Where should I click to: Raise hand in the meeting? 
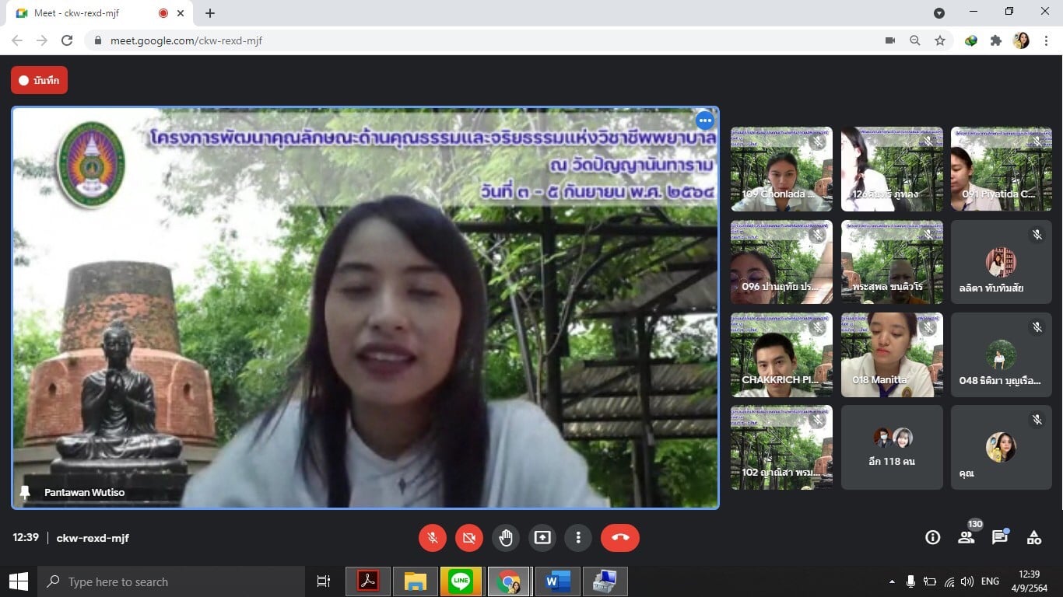pyautogui.click(x=506, y=538)
